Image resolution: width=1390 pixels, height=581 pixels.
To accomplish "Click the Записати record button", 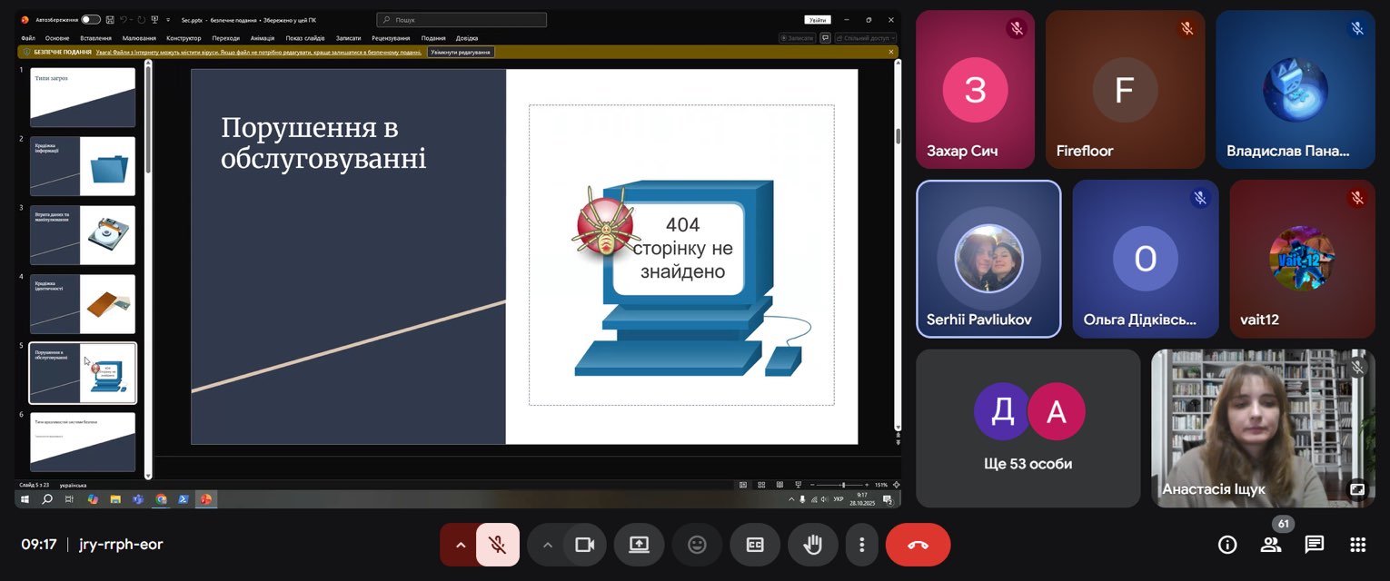I will point(797,38).
